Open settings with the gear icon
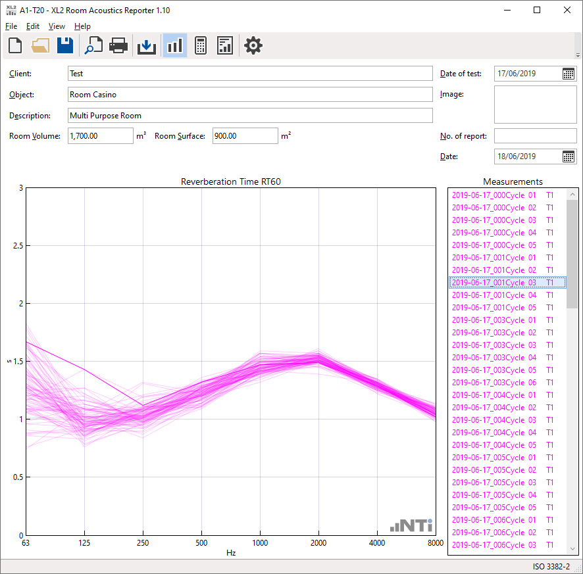 [253, 45]
